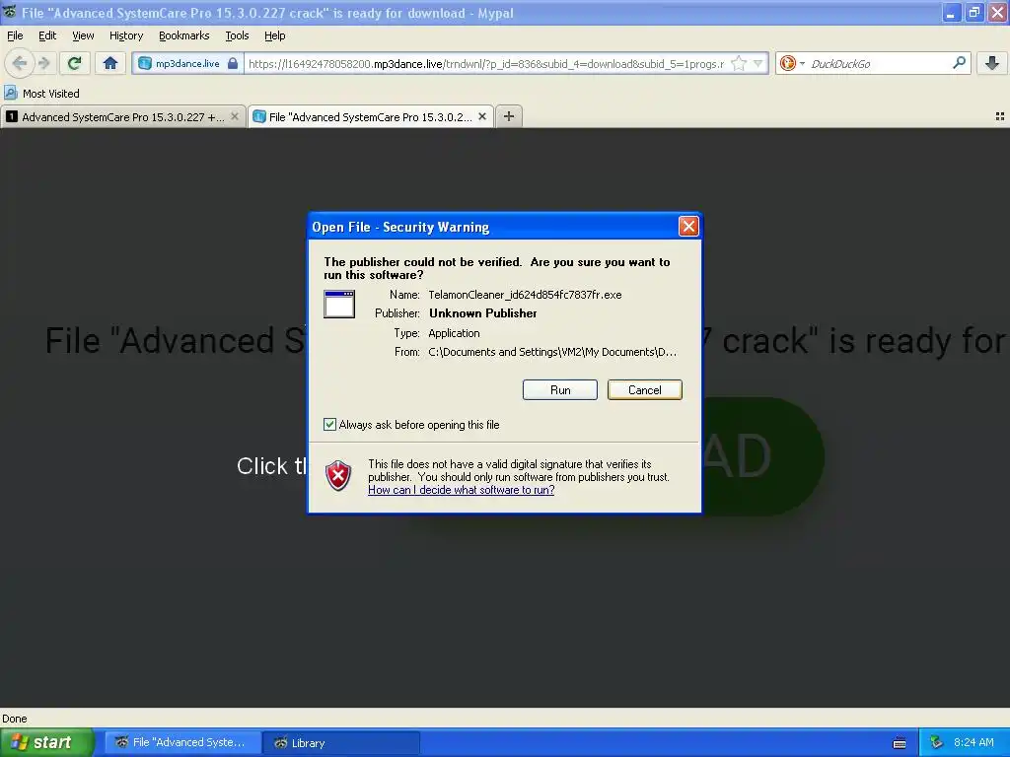The width and height of the screenshot is (1010, 757).
Task: Open How can I decide what software link
Action: click(x=462, y=490)
